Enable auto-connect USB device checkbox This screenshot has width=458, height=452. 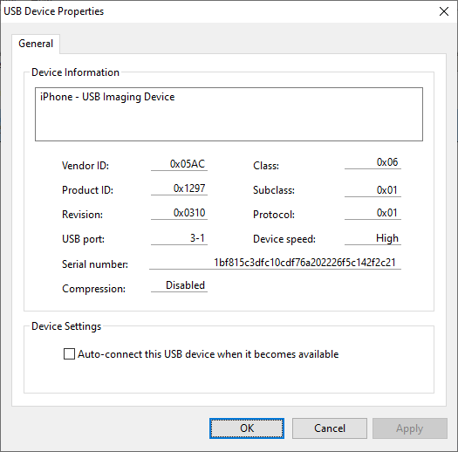coord(69,353)
